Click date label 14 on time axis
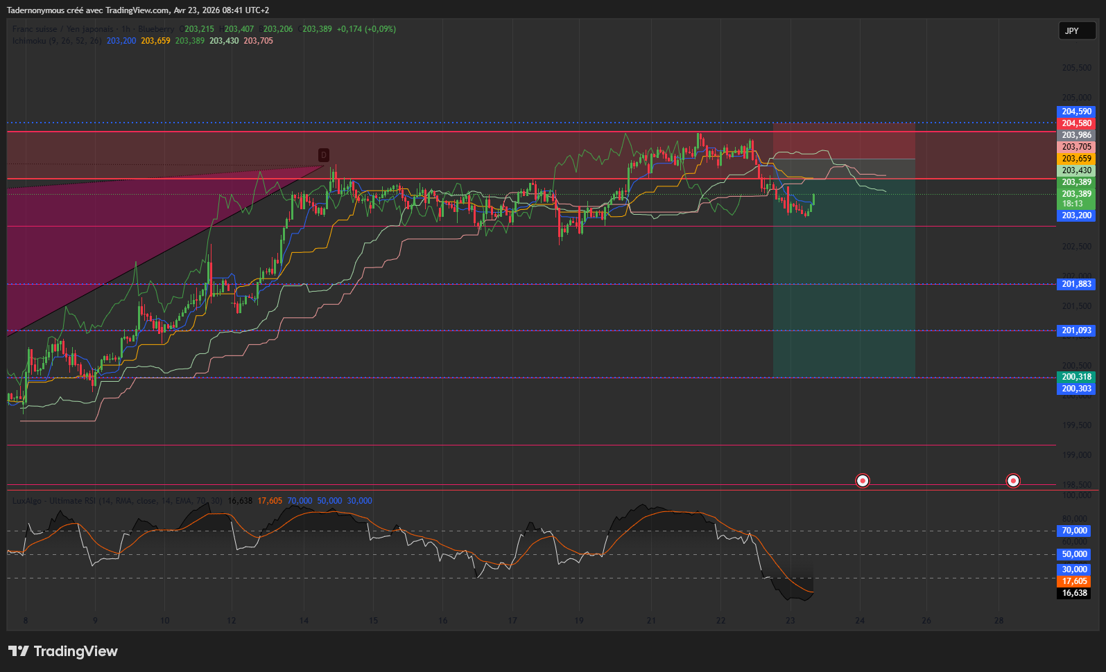Image resolution: width=1106 pixels, height=672 pixels. click(304, 621)
